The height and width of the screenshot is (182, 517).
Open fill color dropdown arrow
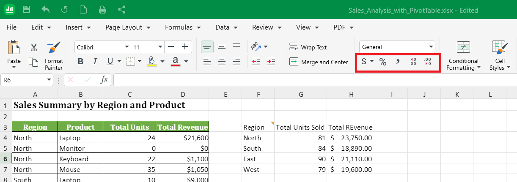pos(162,62)
